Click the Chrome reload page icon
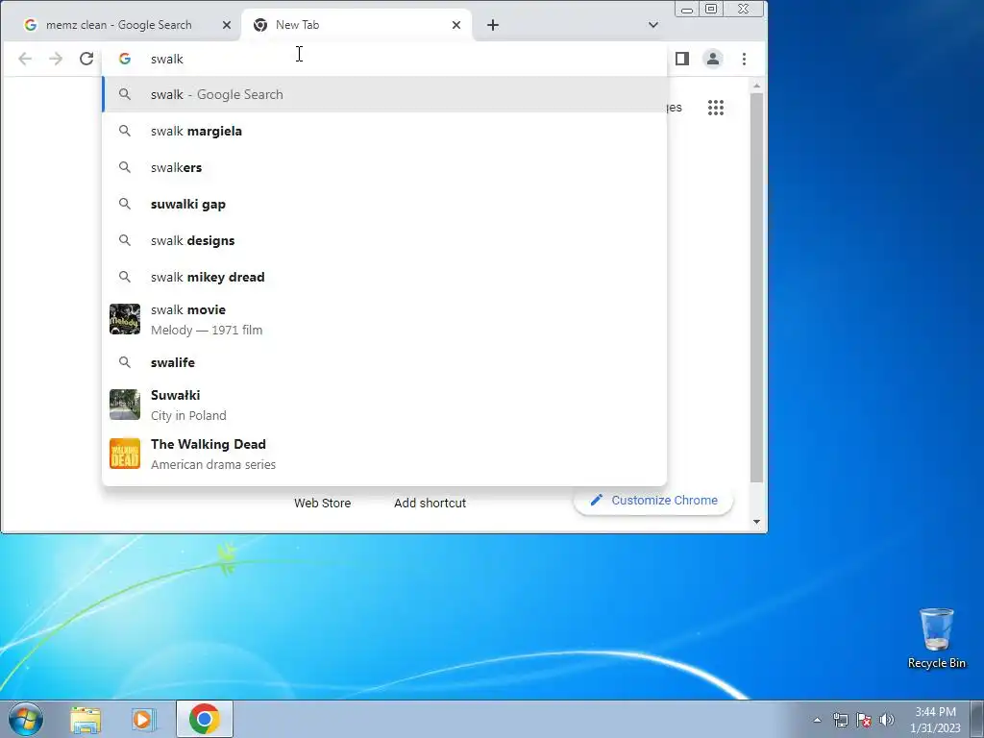 (x=86, y=59)
